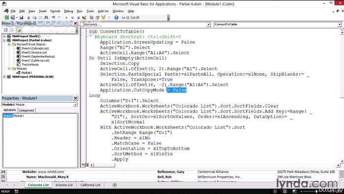Image resolution: width=344 pixels, height=194 pixels.
Task: Click the View Code icon in Project pane
Action: [x=6, y=30]
